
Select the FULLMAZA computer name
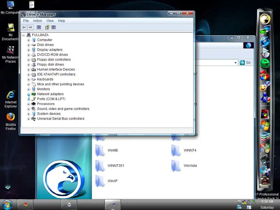[x=40, y=35]
